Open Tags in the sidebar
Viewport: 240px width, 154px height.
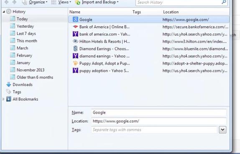(17, 92)
